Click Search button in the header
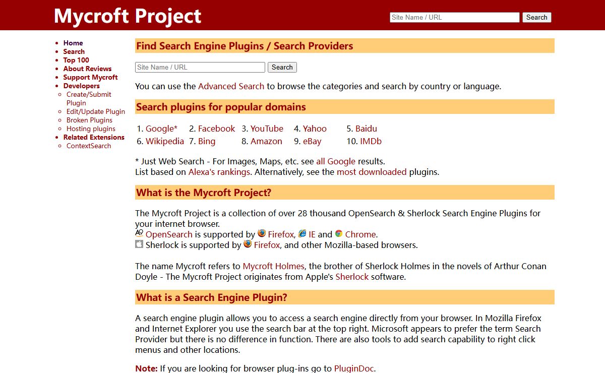The height and width of the screenshot is (373, 605). [x=537, y=17]
